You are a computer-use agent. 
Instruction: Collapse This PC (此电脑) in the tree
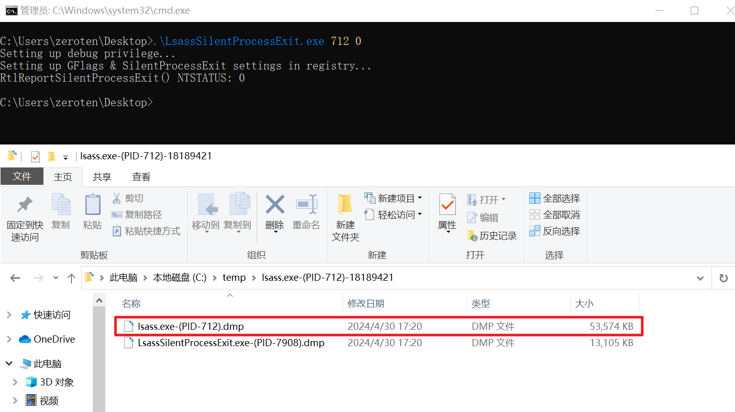tap(9, 363)
